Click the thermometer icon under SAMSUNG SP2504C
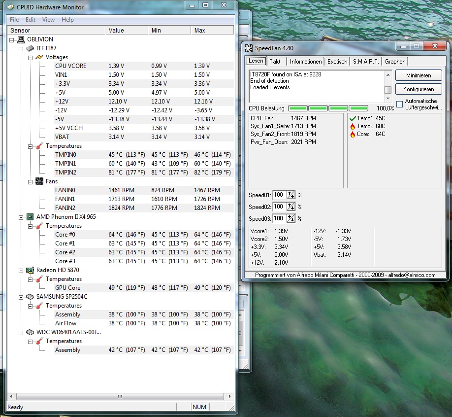 pos(39,306)
